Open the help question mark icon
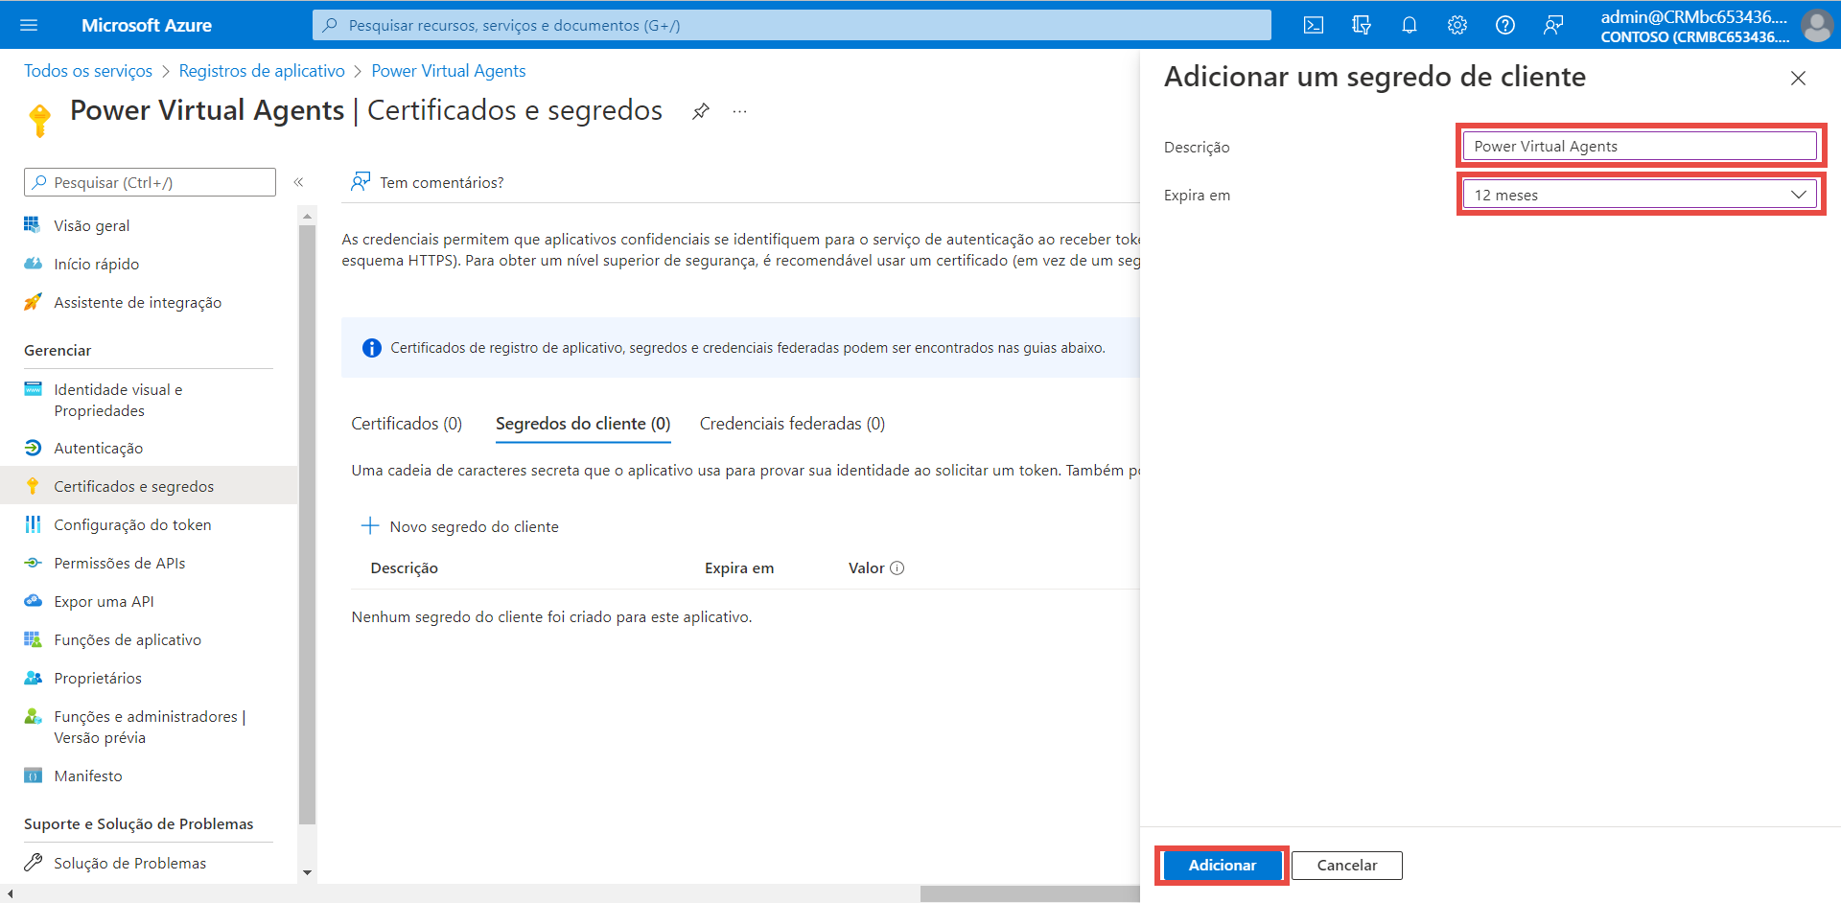Screen dimensions: 1841x903 tap(1505, 25)
